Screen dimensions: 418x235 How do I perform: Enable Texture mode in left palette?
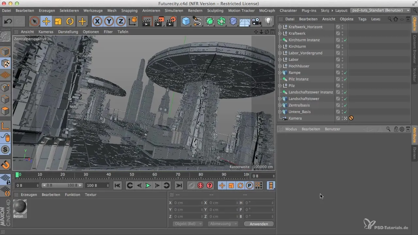6,63
